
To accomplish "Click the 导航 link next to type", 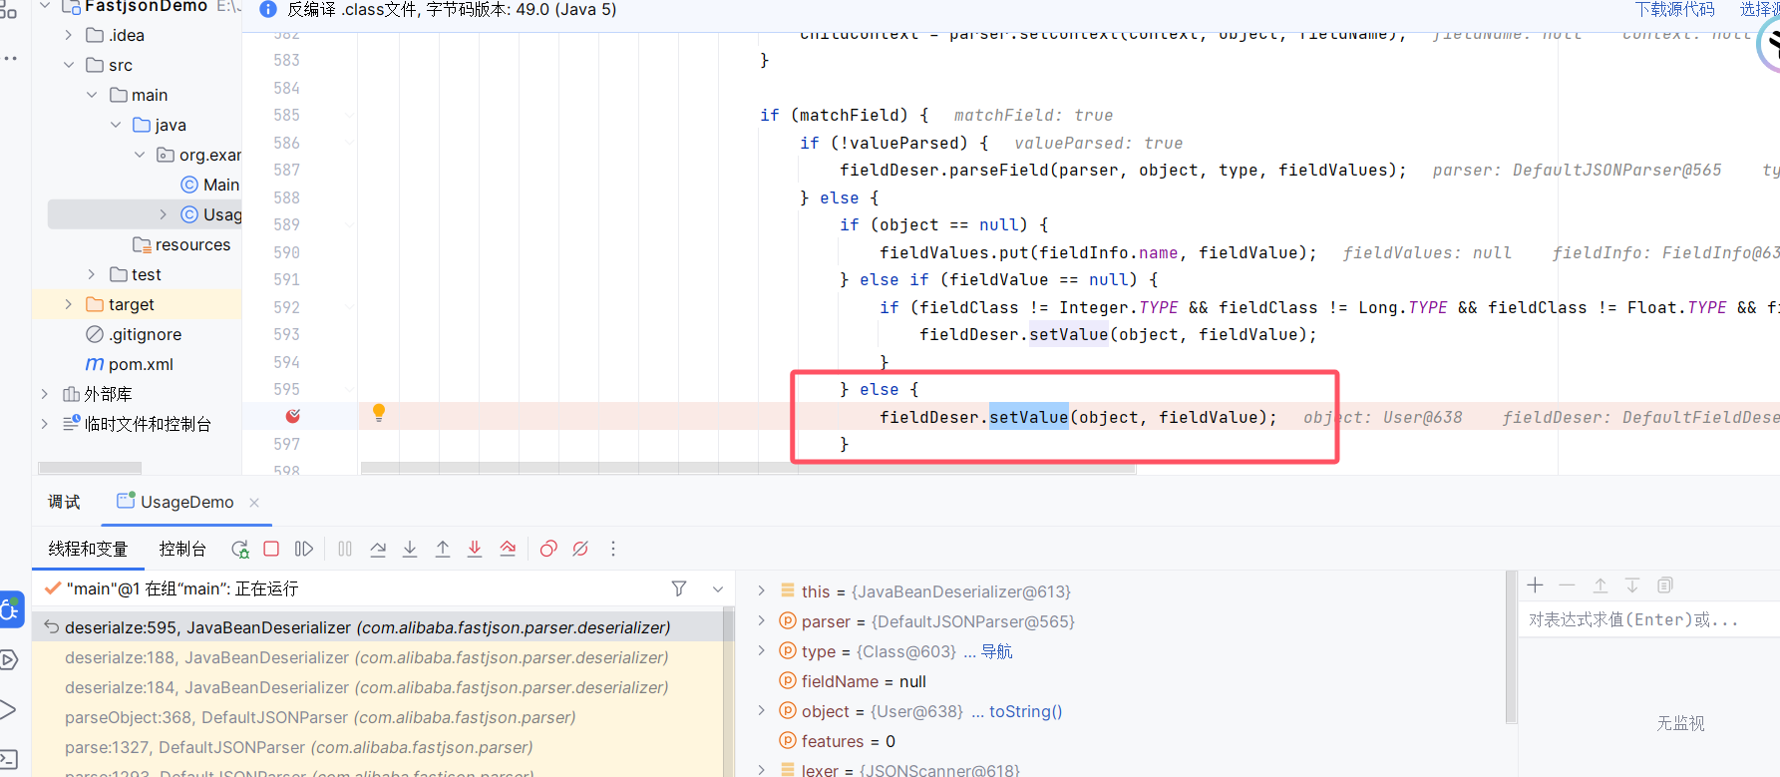I will [x=997, y=651].
